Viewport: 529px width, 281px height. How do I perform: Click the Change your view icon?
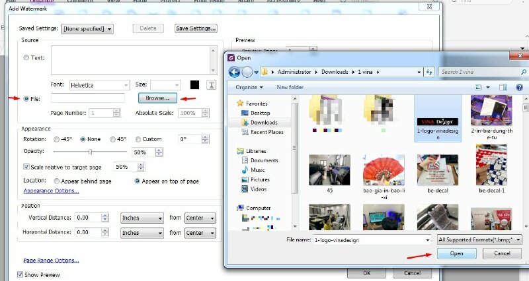(478, 88)
